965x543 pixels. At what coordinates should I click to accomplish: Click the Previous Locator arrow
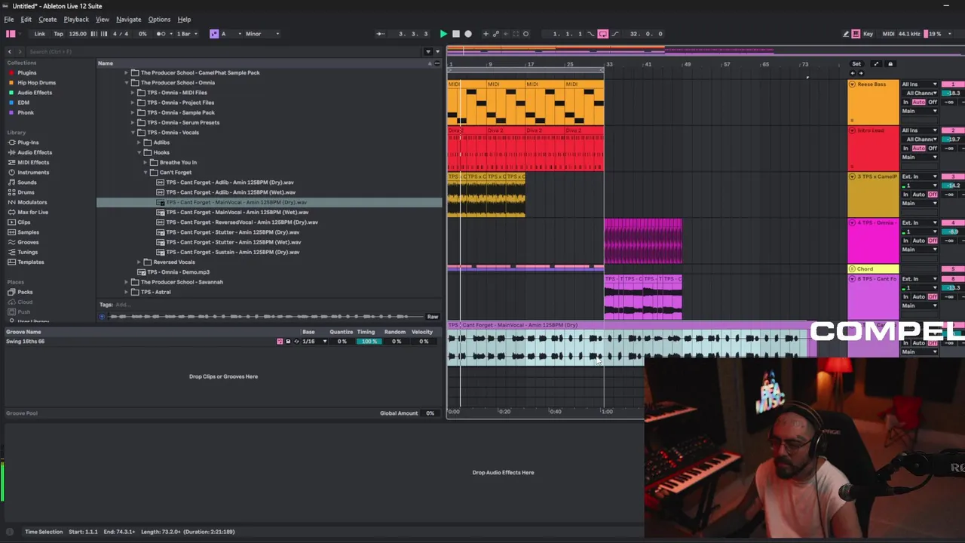(x=853, y=73)
